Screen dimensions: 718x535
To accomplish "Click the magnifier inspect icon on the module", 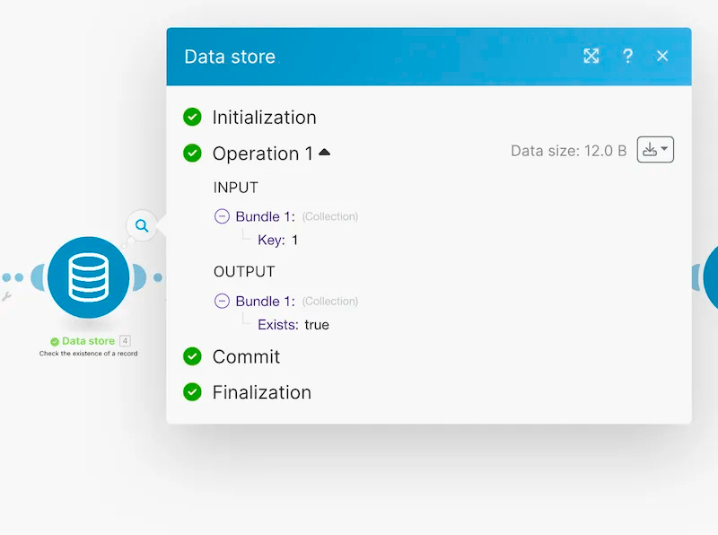I will click(x=140, y=225).
